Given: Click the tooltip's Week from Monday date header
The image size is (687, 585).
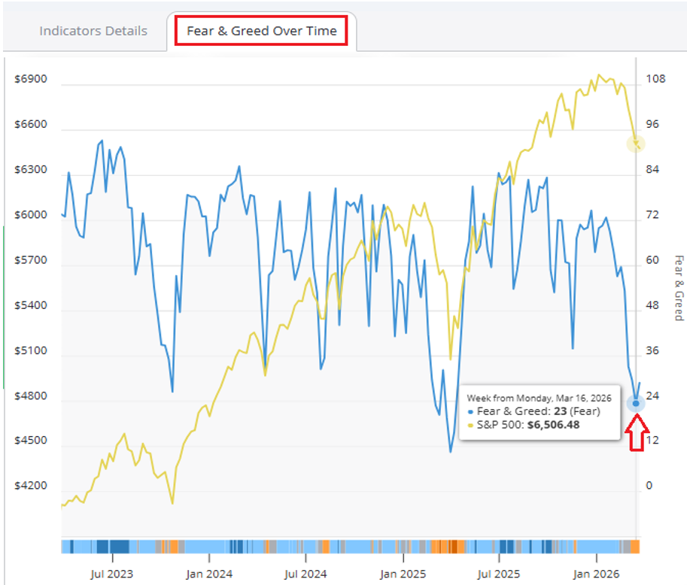Looking at the screenshot, I should 539,397.
